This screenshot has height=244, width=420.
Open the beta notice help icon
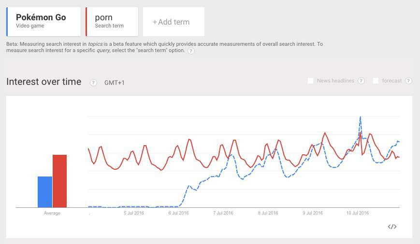coord(191,51)
